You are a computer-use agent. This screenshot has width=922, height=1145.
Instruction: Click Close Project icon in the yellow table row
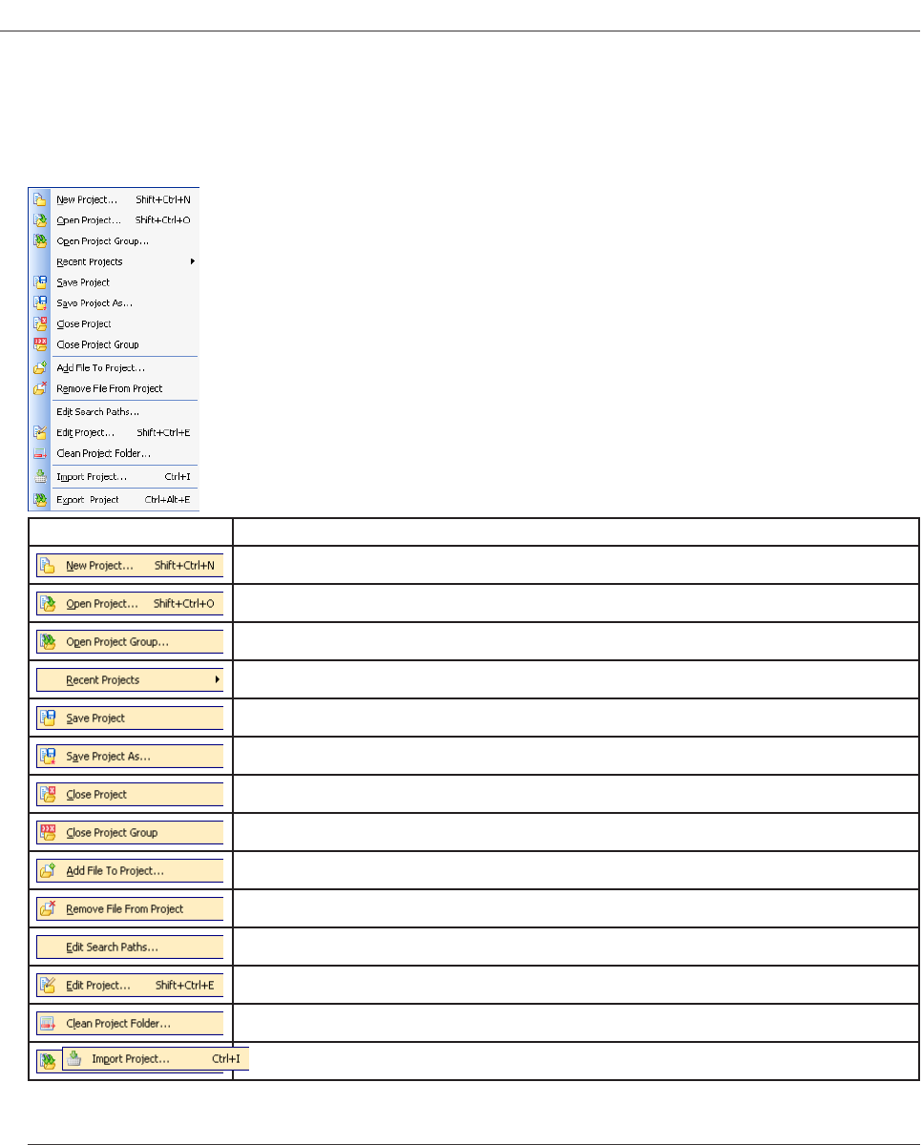pyautogui.click(x=47, y=795)
